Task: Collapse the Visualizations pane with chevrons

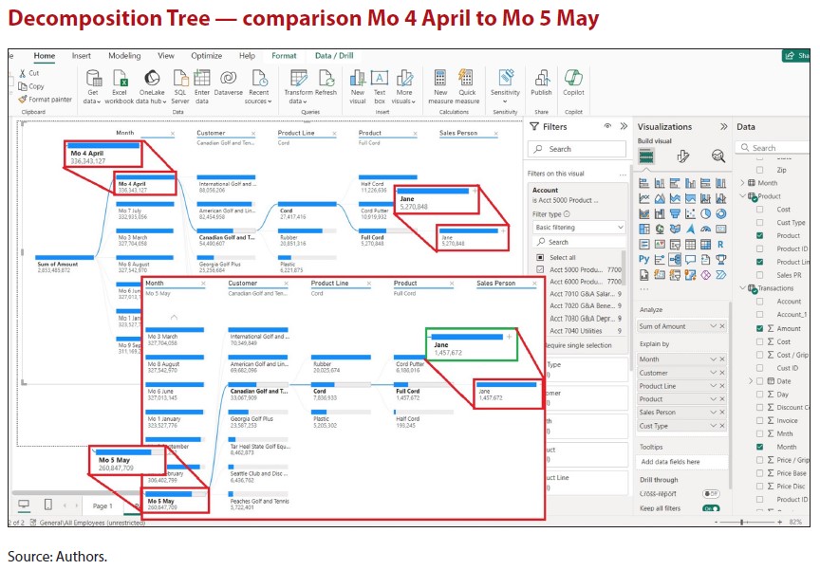Action: point(724,126)
